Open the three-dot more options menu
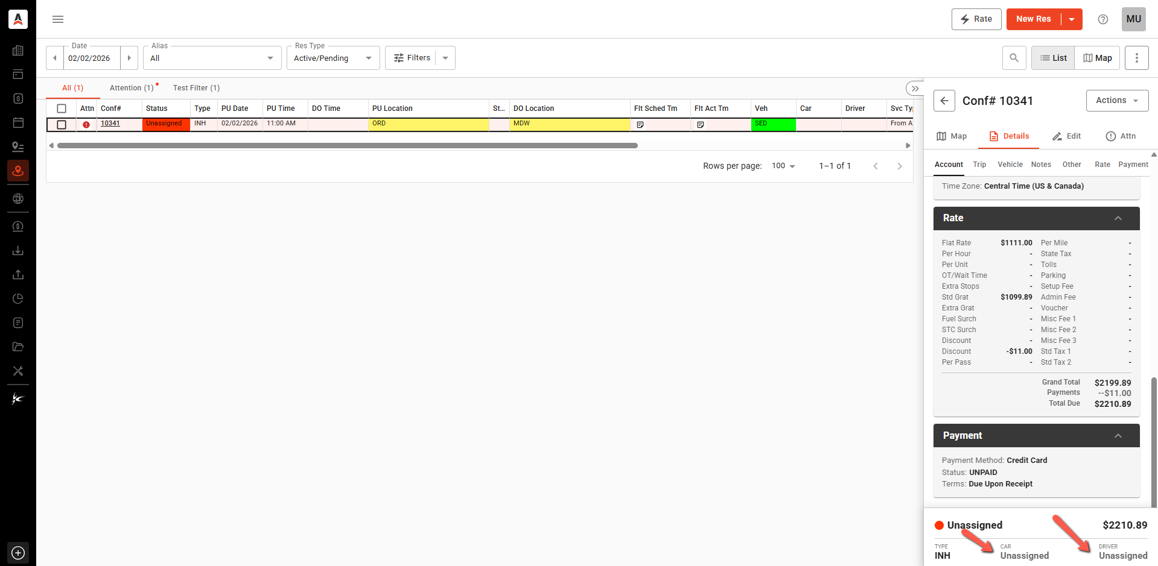The height and width of the screenshot is (566, 1158). tap(1136, 58)
